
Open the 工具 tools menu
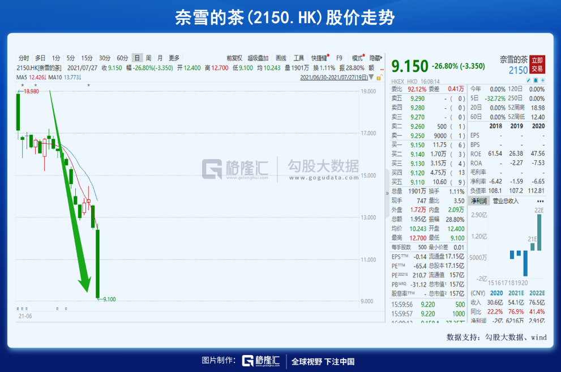(298, 58)
